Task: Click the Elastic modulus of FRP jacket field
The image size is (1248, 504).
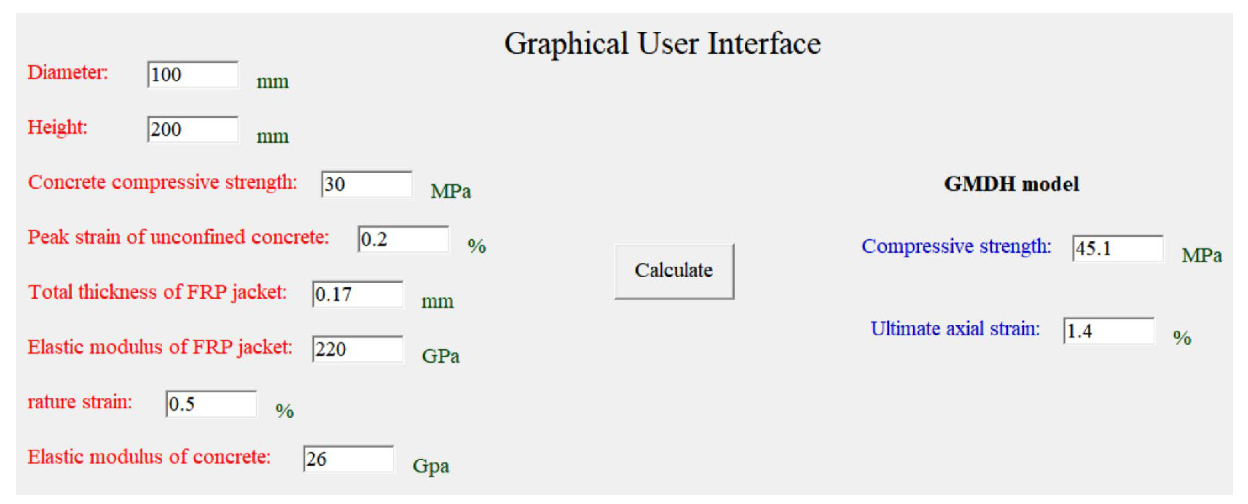Action: coord(357,349)
